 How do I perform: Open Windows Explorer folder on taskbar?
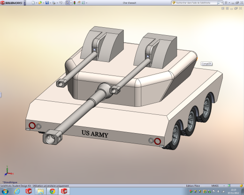click(40, 191)
